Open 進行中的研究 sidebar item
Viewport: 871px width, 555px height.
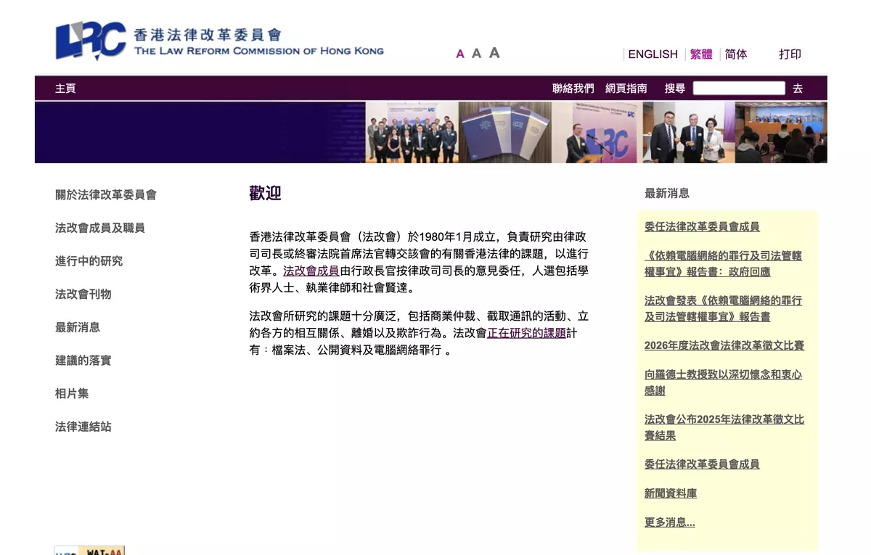pos(89,261)
